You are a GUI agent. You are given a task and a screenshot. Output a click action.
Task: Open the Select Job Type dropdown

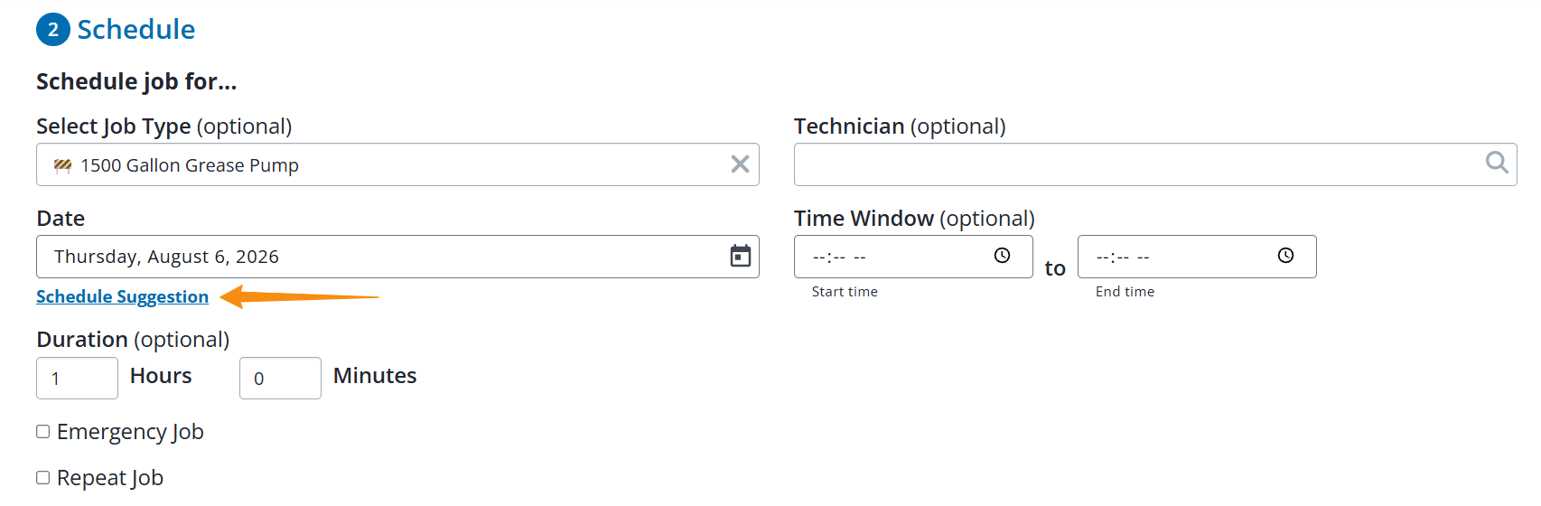coord(397,164)
